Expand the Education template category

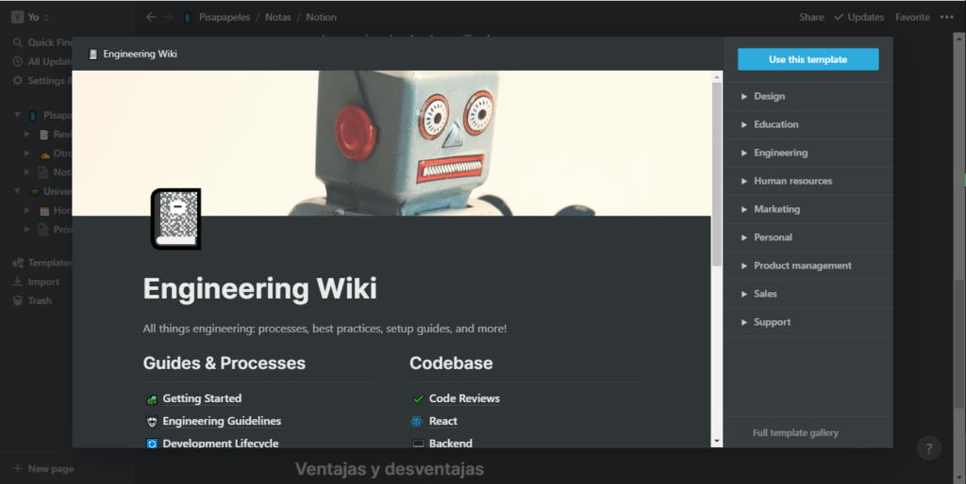click(x=775, y=124)
